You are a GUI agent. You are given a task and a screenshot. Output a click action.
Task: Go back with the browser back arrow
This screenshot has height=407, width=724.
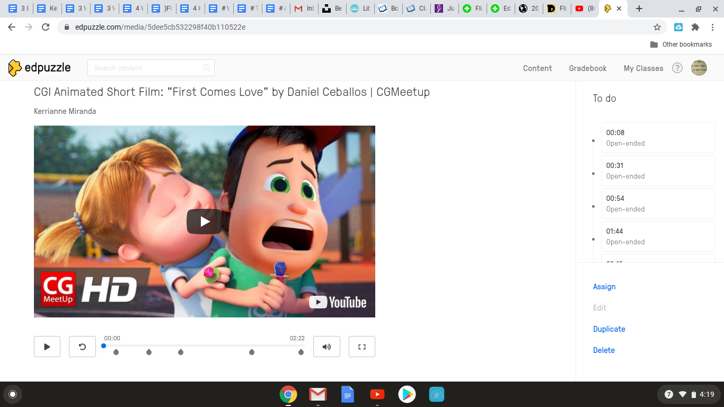tap(12, 27)
